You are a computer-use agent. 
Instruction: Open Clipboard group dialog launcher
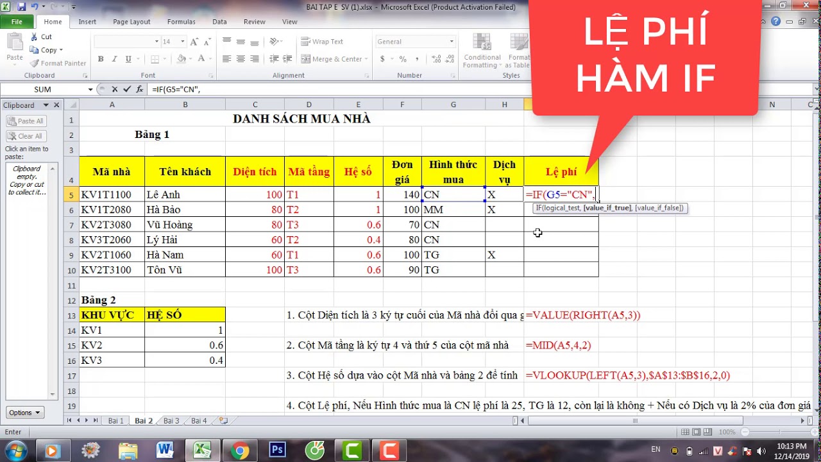83,75
